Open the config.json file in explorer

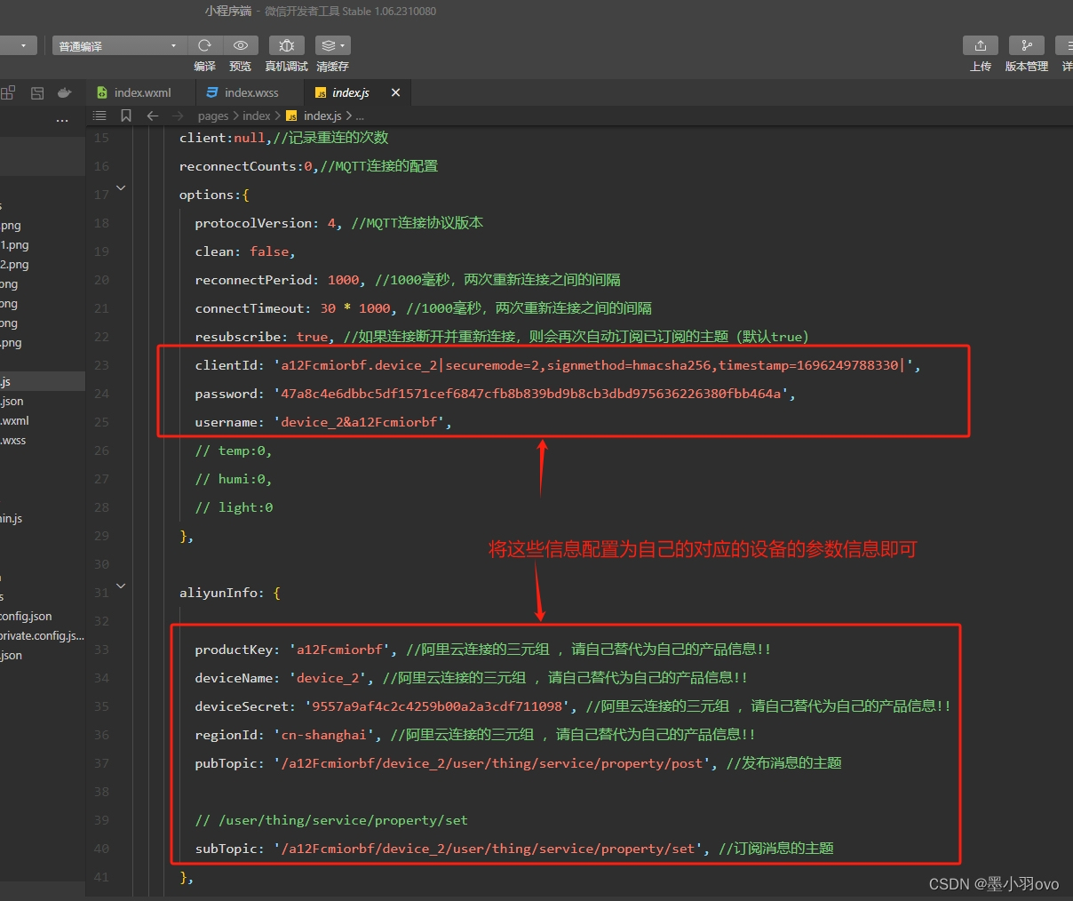(27, 617)
